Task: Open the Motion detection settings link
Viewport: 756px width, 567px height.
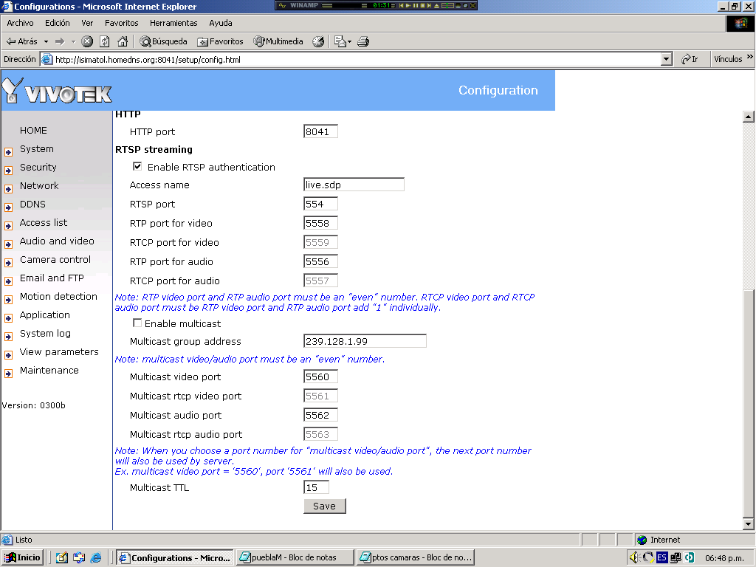Action: 58,296
